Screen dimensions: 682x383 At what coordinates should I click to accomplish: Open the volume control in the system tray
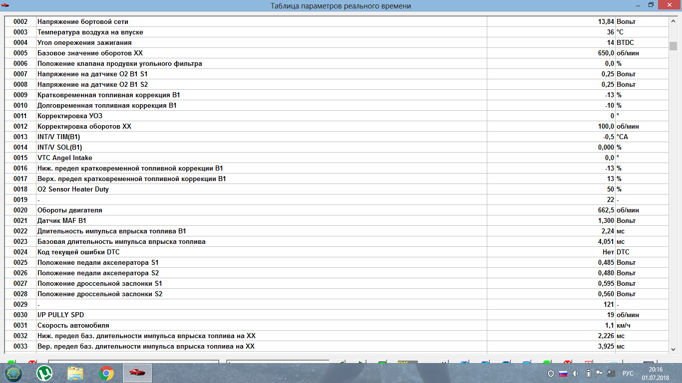[575, 374]
